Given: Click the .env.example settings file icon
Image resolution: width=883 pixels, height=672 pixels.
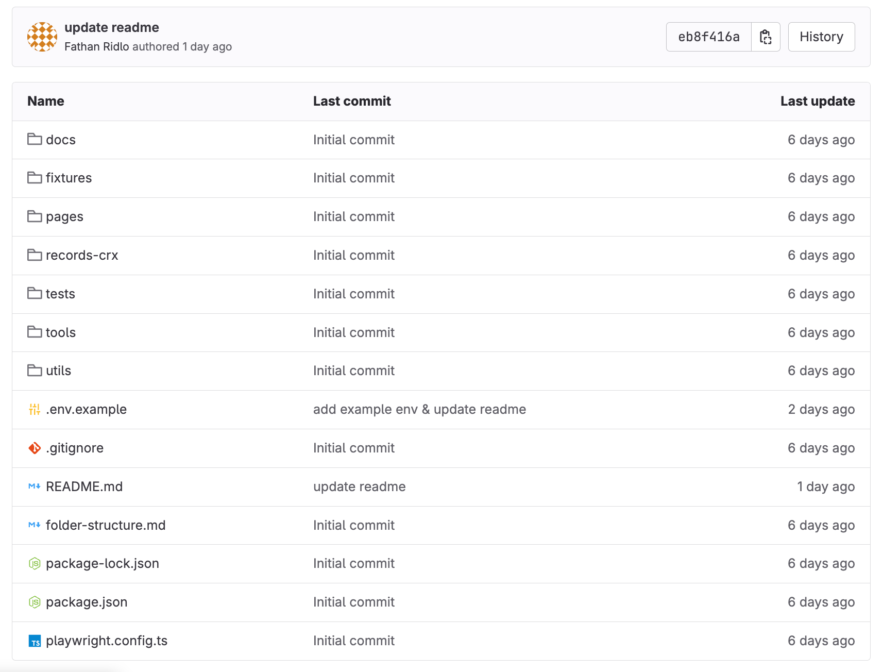Looking at the screenshot, I should (35, 409).
